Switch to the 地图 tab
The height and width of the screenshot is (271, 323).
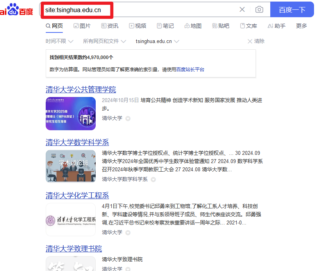click(x=193, y=26)
